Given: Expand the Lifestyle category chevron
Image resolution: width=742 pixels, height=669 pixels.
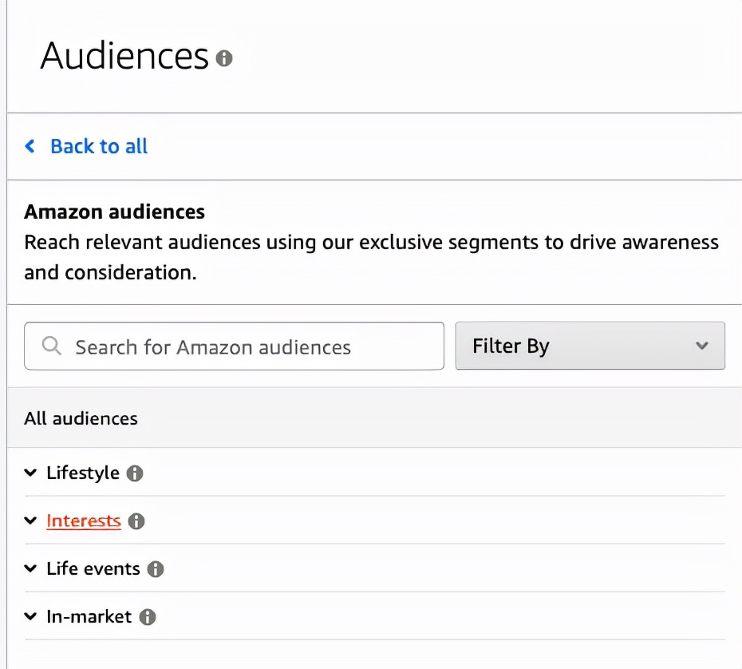Looking at the screenshot, I should (30, 473).
